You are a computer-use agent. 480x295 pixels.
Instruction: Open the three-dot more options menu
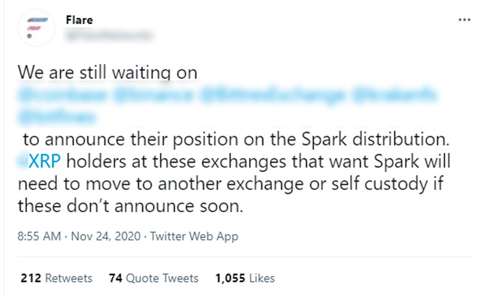(x=464, y=20)
